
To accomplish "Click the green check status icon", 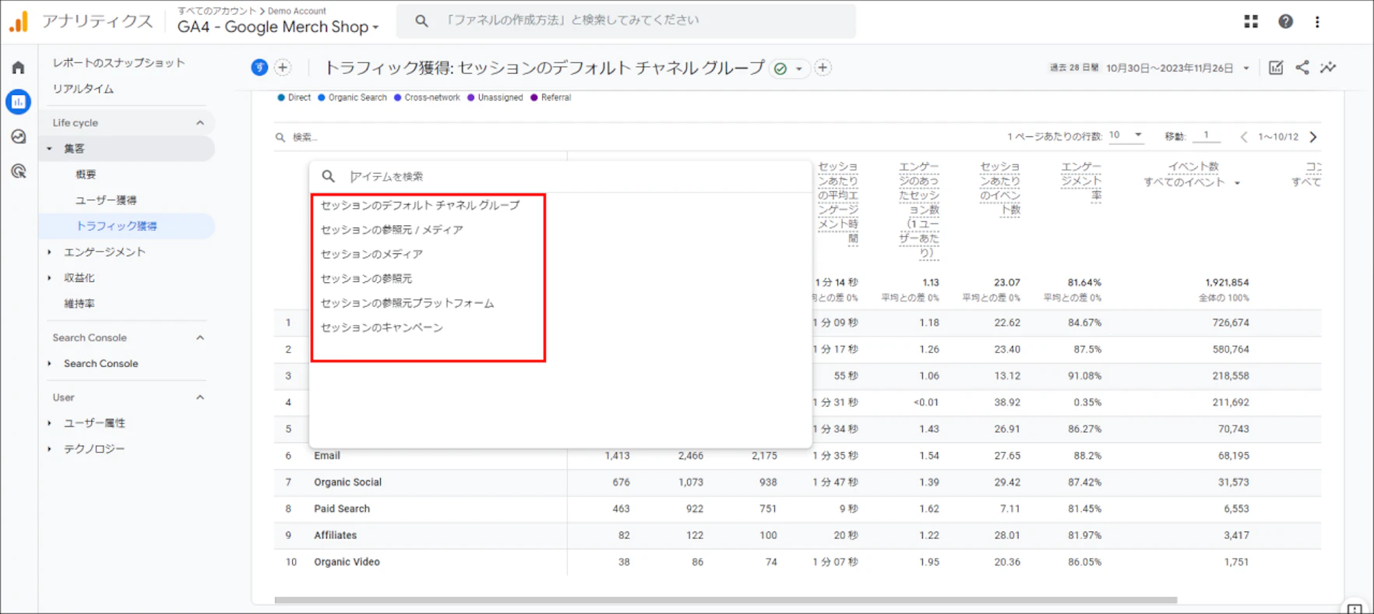I will [x=780, y=69].
